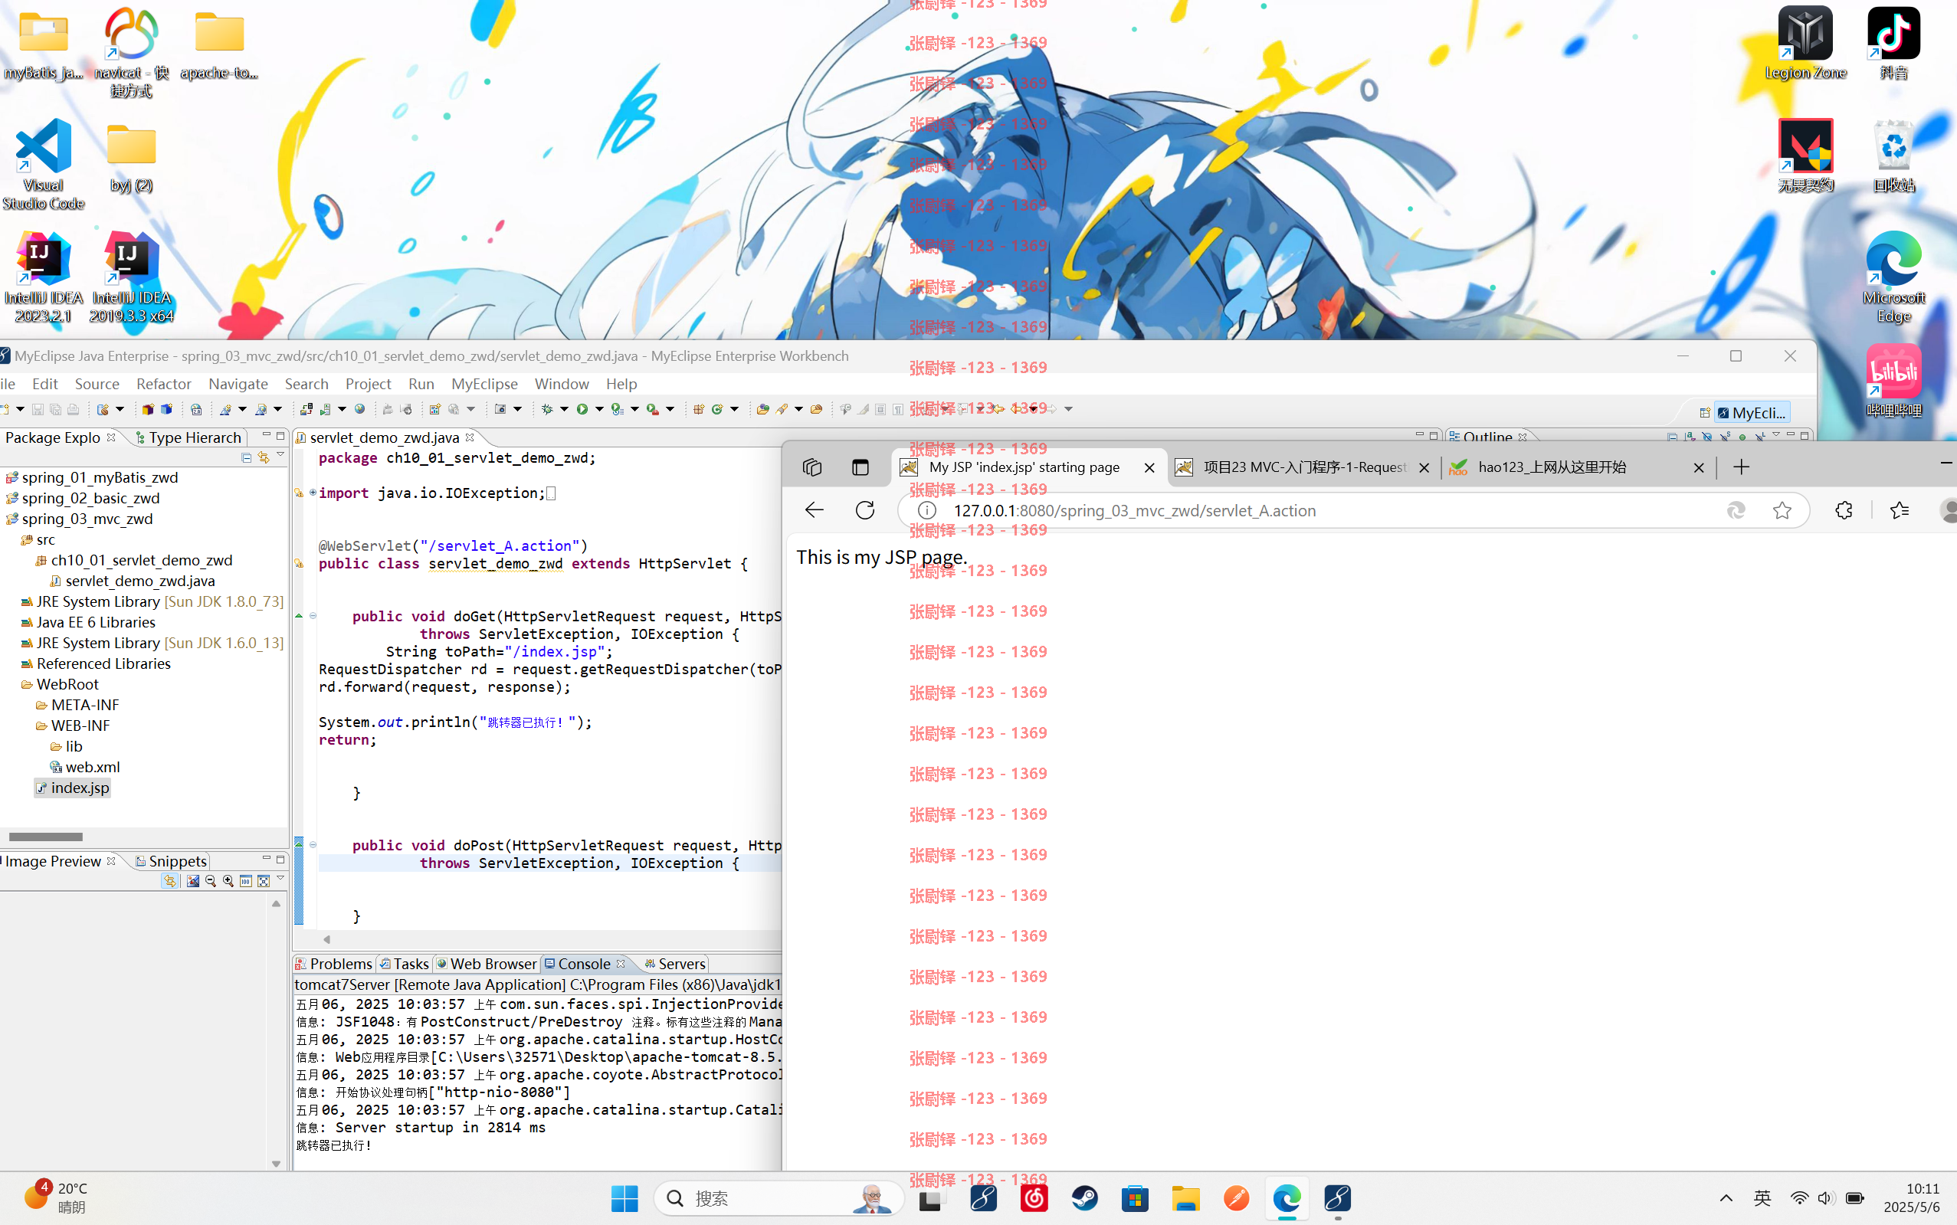Open IntelliJ IDEA 2023.2.1 desktop shortcut
This screenshot has width=1957, height=1225.
pyautogui.click(x=43, y=277)
